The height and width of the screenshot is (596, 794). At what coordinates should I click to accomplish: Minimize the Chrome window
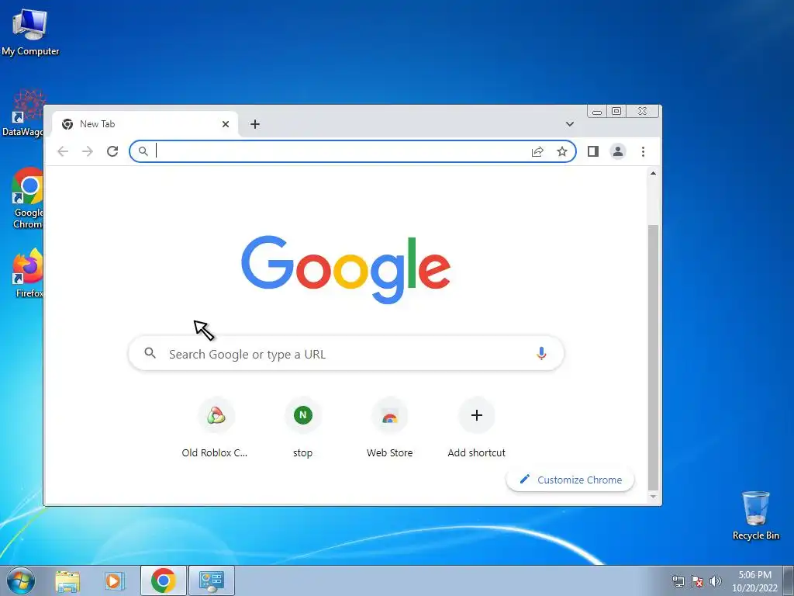(x=597, y=112)
